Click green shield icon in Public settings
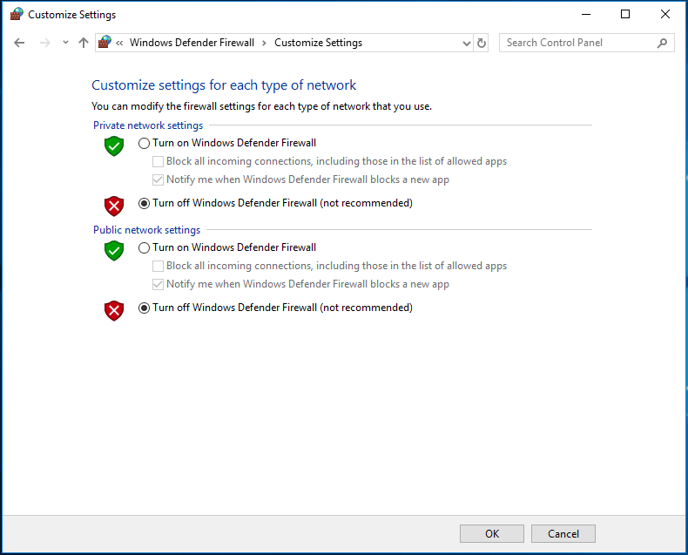 coord(114,251)
